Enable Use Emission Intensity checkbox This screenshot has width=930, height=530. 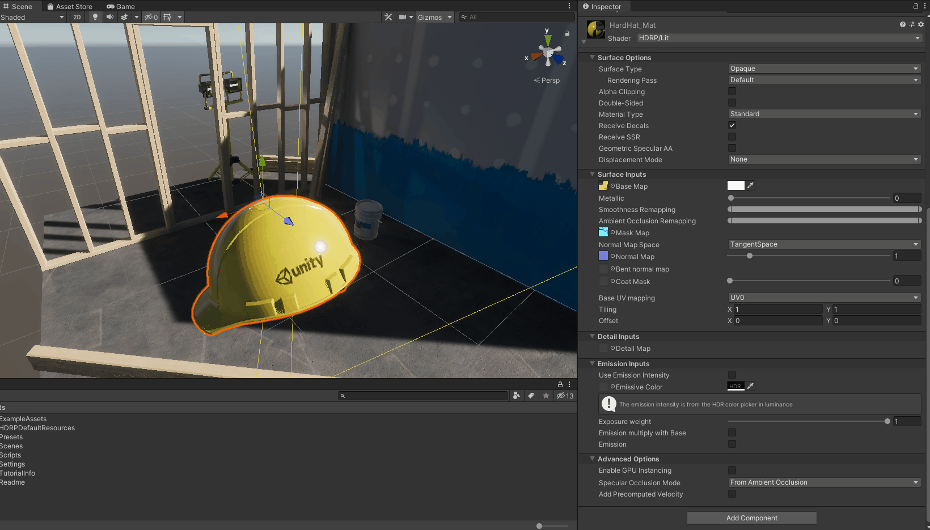click(x=732, y=375)
